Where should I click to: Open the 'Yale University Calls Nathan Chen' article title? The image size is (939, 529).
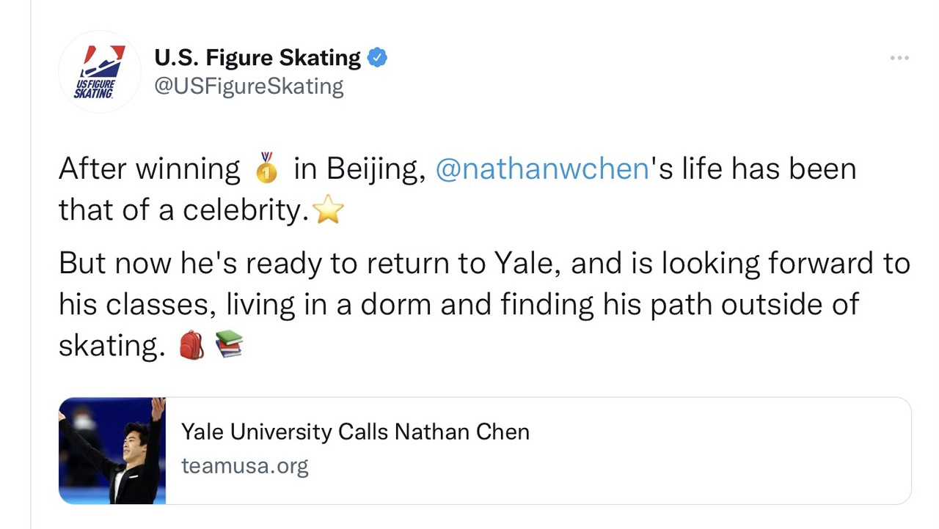point(355,432)
